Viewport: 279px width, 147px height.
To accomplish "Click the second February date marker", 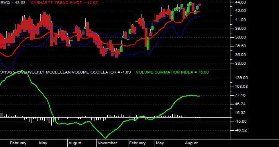I will pos(137,143).
